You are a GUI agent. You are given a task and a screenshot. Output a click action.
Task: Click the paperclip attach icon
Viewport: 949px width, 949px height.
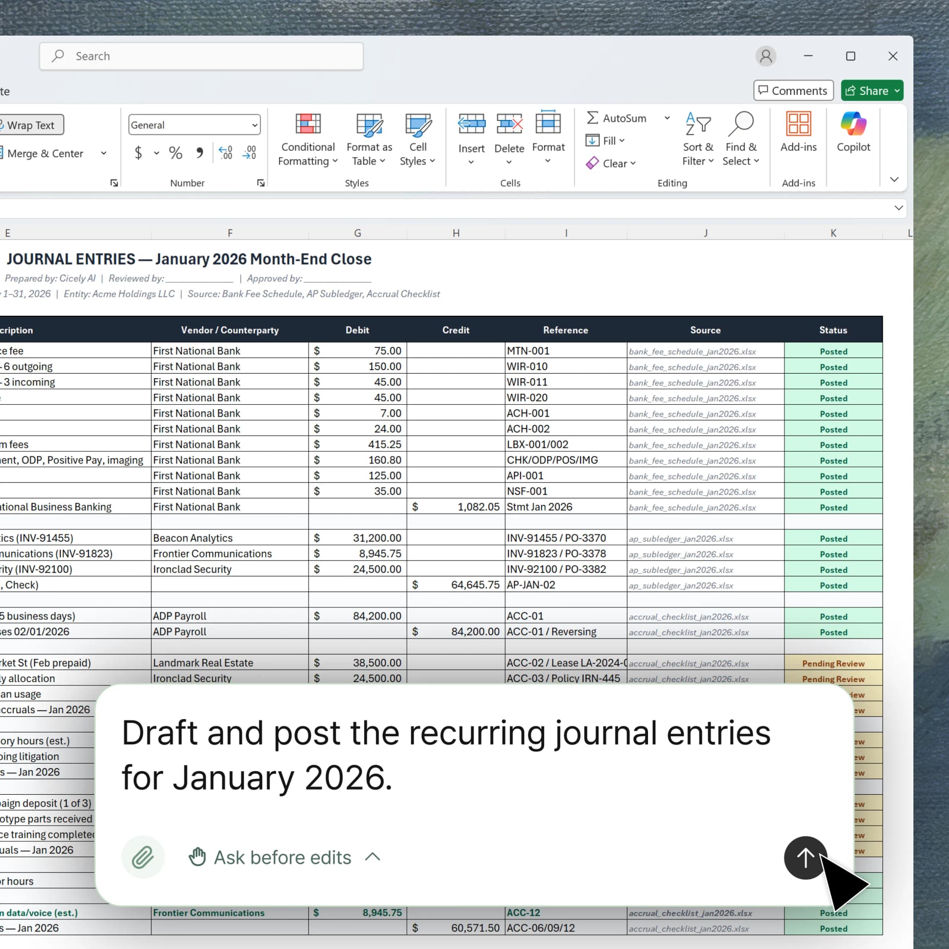point(143,857)
